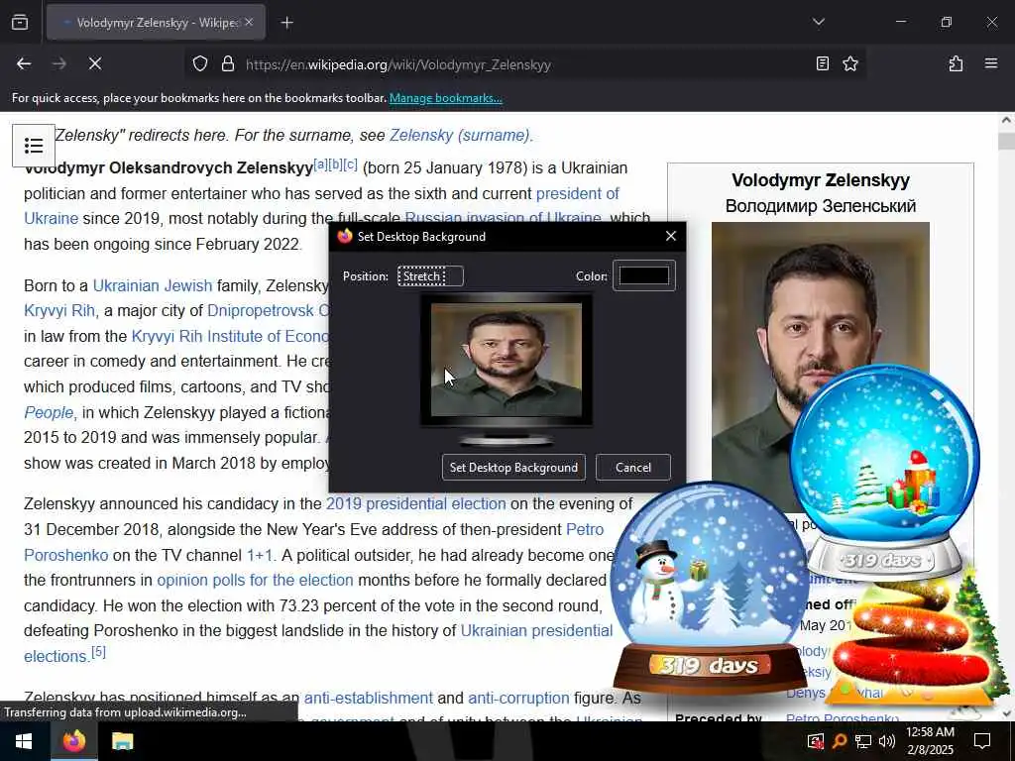The image size is (1015, 761).
Task: Open the red security tray icon
Action: (815, 741)
